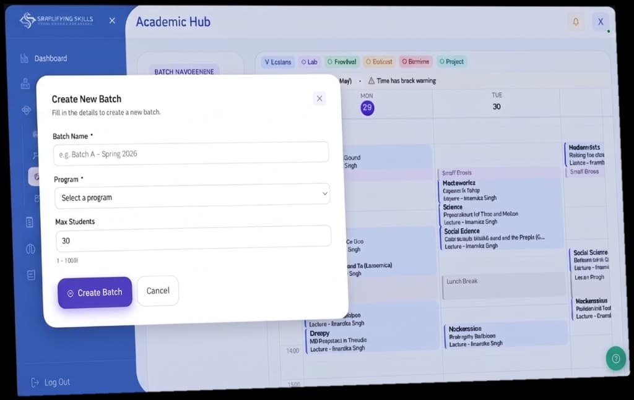Close the Create New Batch dialog
The height and width of the screenshot is (400, 634).
319,98
